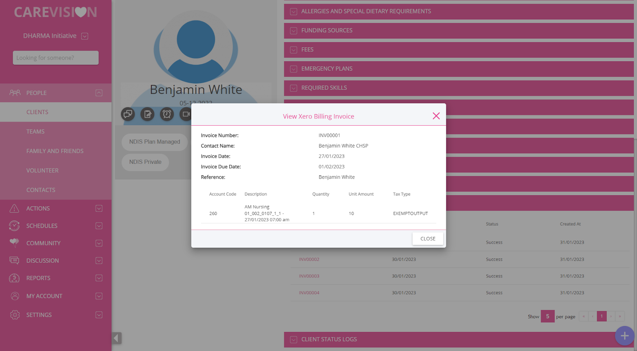
Task: Collapse the PEOPLE menu chevron
Action: click(x=99, y=93)
